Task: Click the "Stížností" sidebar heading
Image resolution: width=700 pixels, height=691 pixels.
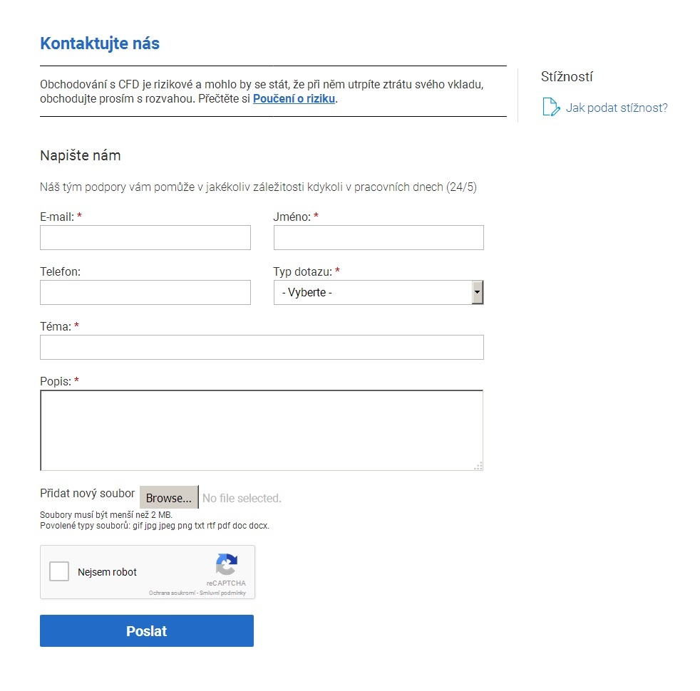Action: pos(567,77)
